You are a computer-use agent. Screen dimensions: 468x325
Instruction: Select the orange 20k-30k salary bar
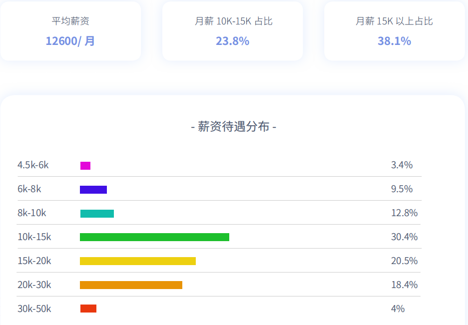coord(131,285)
